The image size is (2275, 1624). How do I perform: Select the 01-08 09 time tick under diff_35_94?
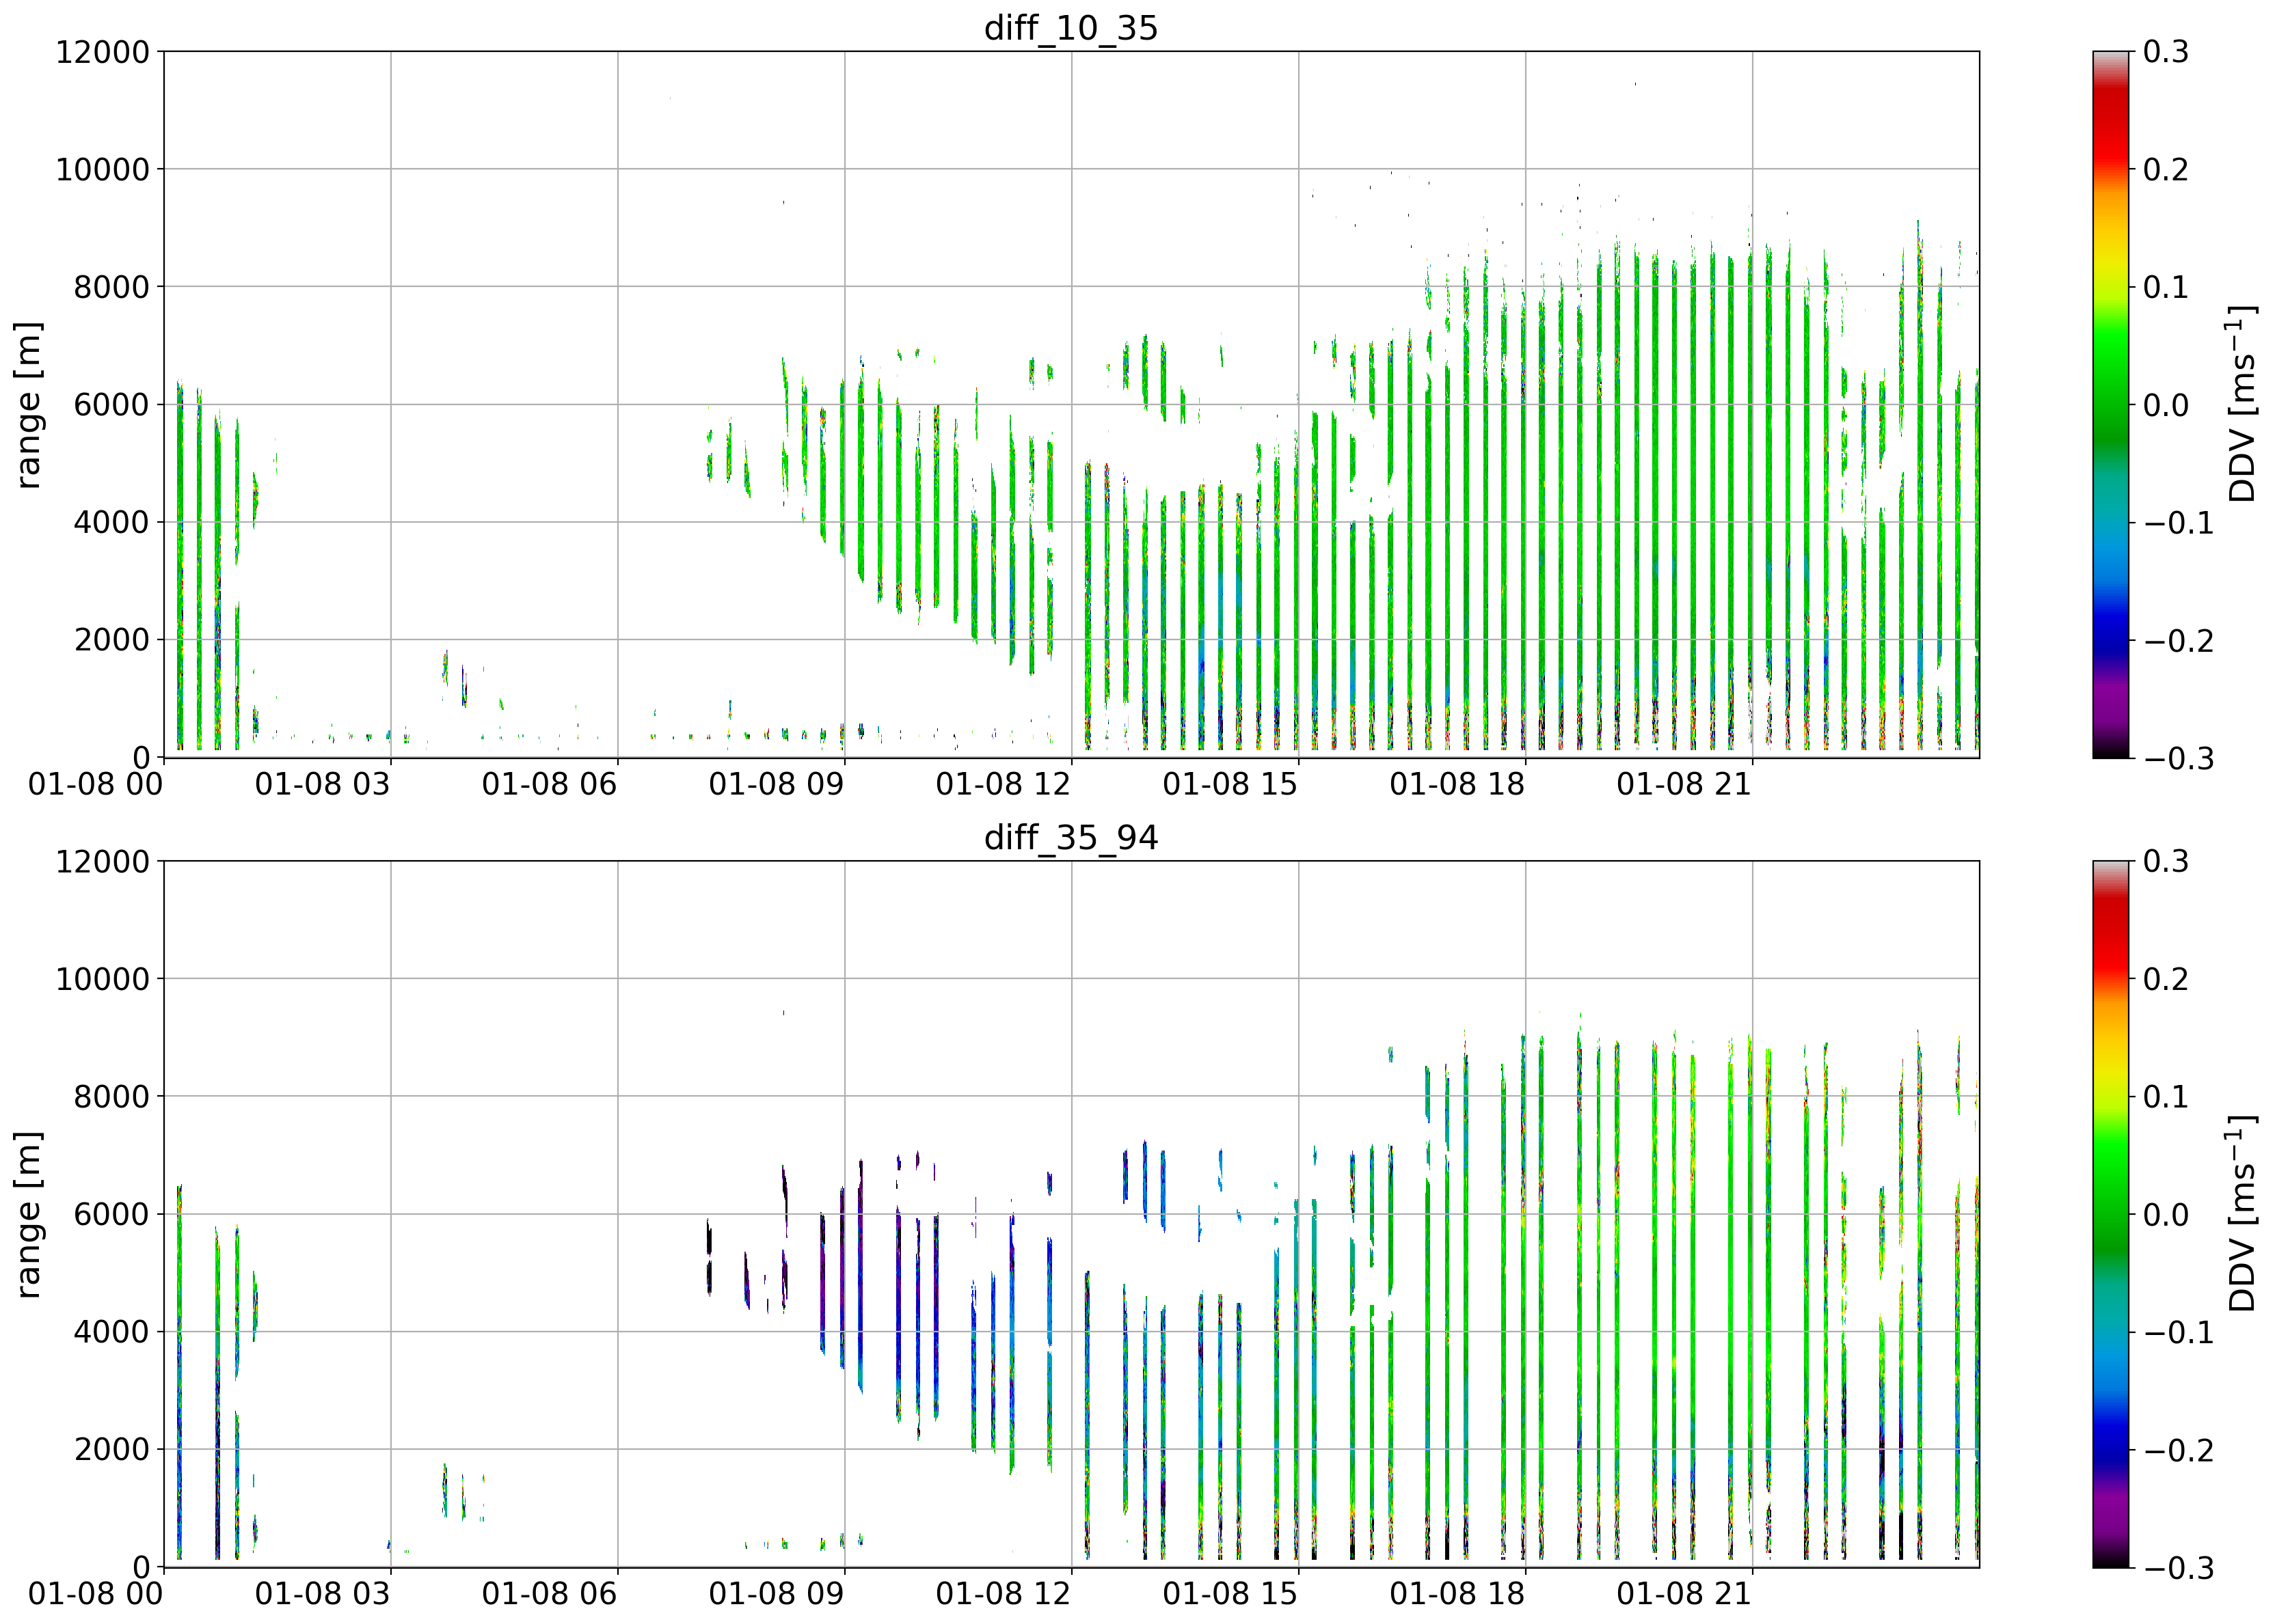click(777, 1594)
